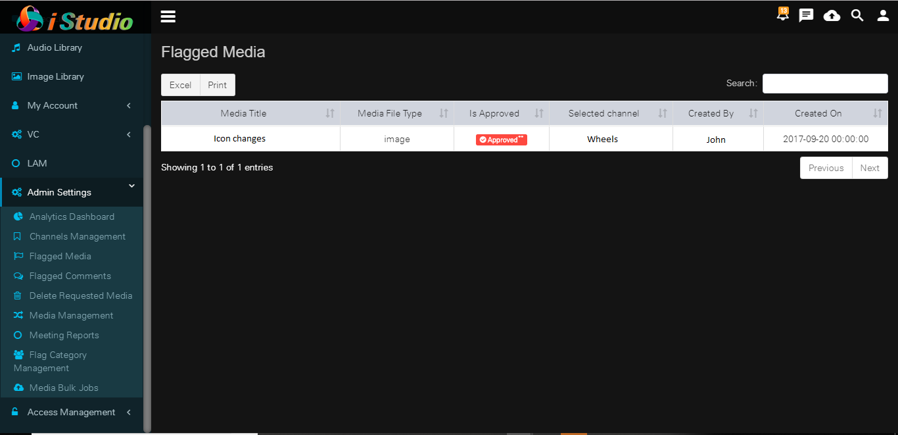Open Media Management page
898x435 pixels.
(x=71, y=315)
